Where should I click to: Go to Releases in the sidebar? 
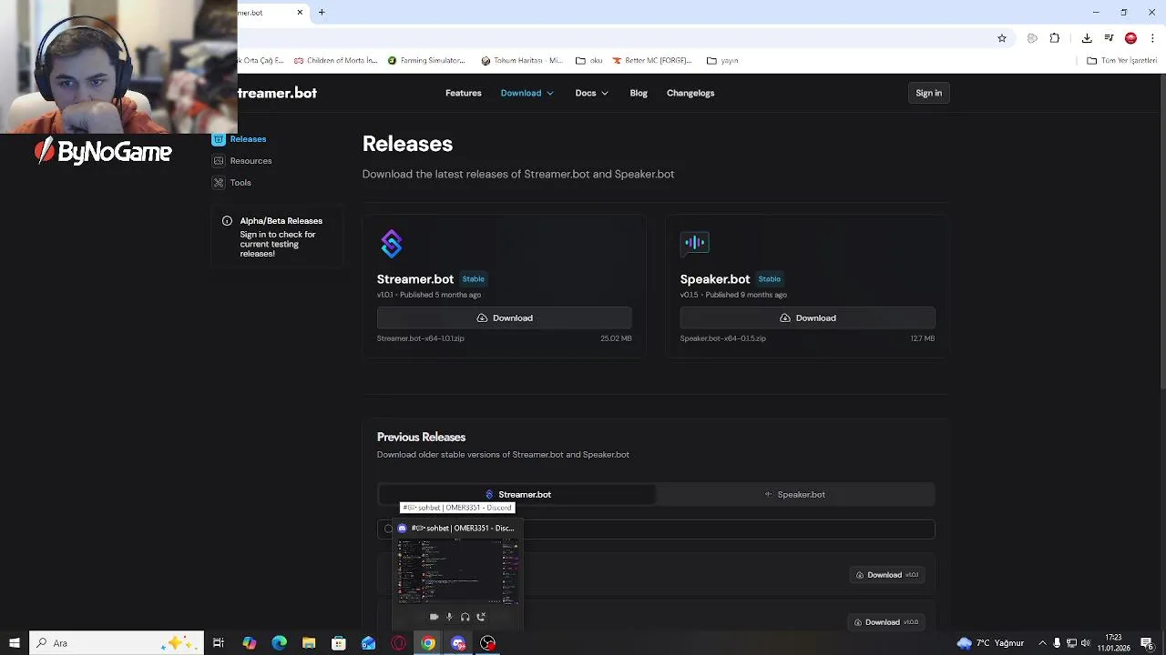pos(248,139)
